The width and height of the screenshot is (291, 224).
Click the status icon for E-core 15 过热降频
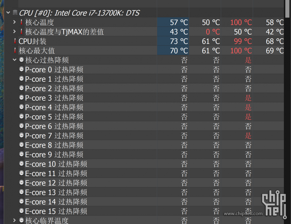tap(21, 211)
